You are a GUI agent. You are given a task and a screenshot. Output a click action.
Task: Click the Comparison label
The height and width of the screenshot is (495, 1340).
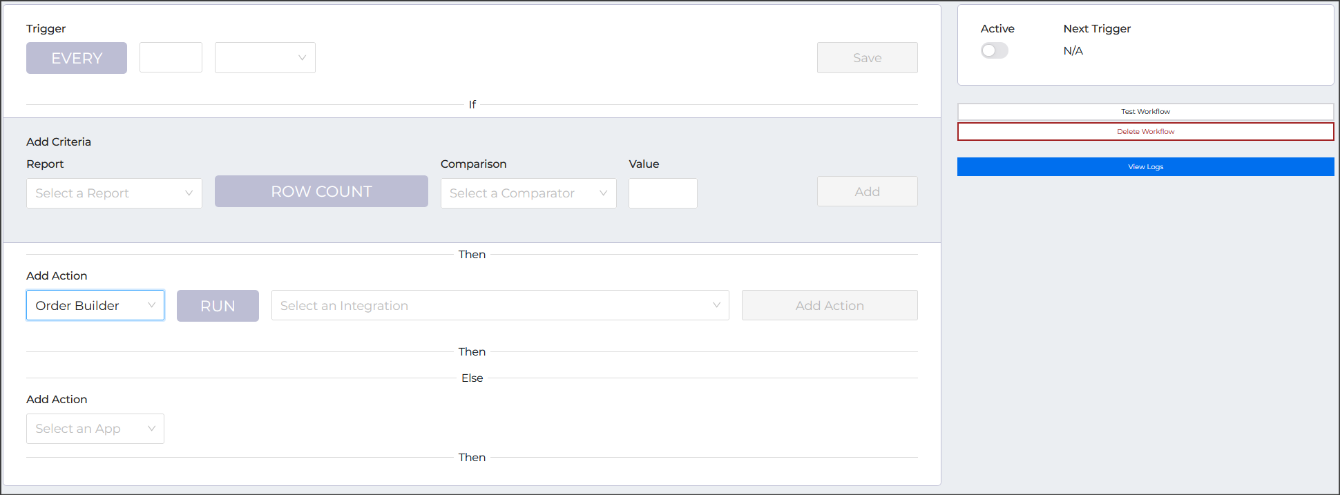coord(473,164)
